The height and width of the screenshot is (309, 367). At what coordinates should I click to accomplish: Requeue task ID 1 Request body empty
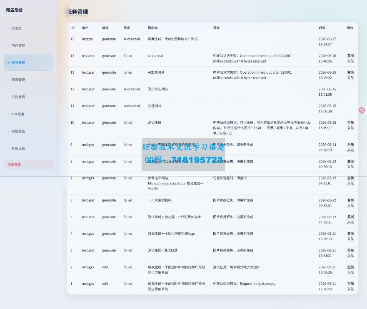(350, 287)
